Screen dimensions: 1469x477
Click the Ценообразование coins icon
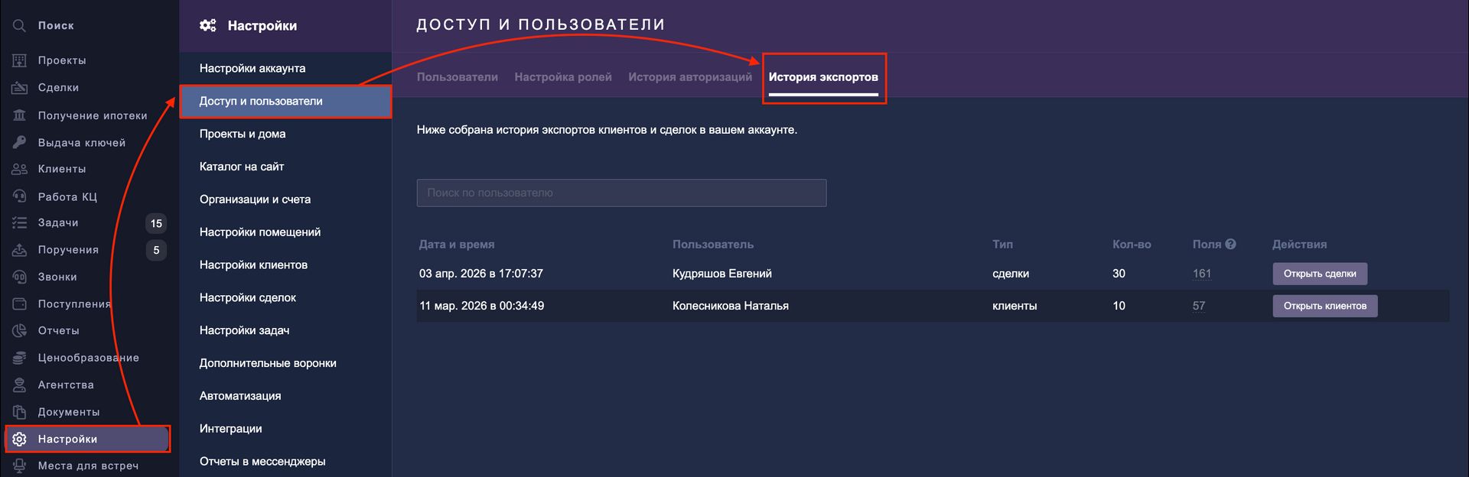tap(19, 358)
